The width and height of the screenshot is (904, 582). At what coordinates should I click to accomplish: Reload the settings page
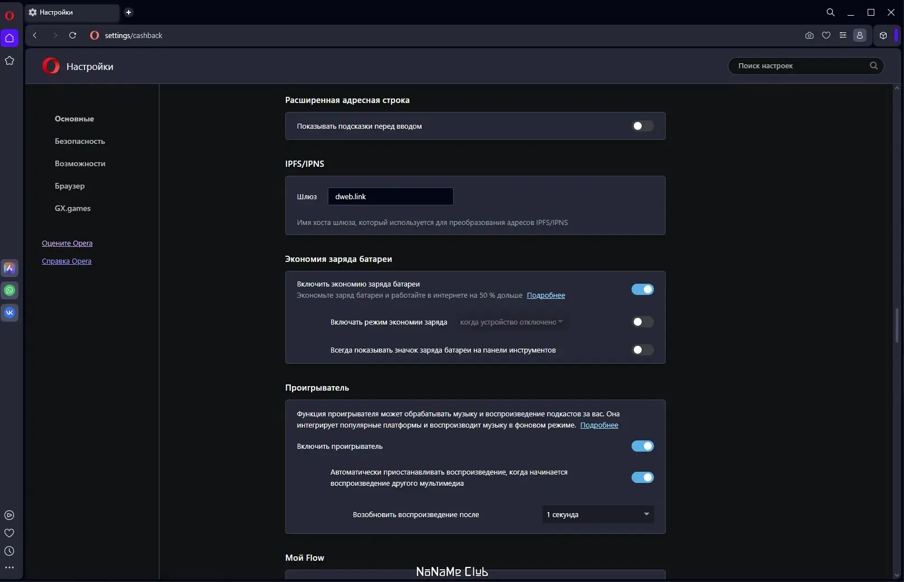tap(73, 35)
